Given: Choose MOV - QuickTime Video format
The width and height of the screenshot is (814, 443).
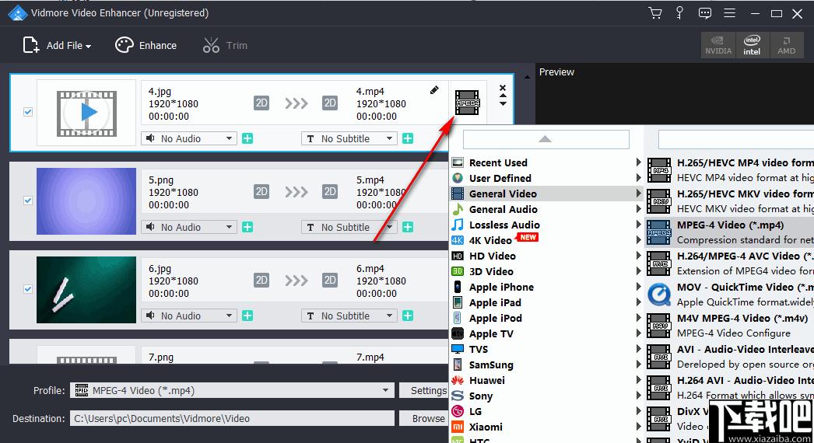Looking at the screenshot, I should coord(729,295).
